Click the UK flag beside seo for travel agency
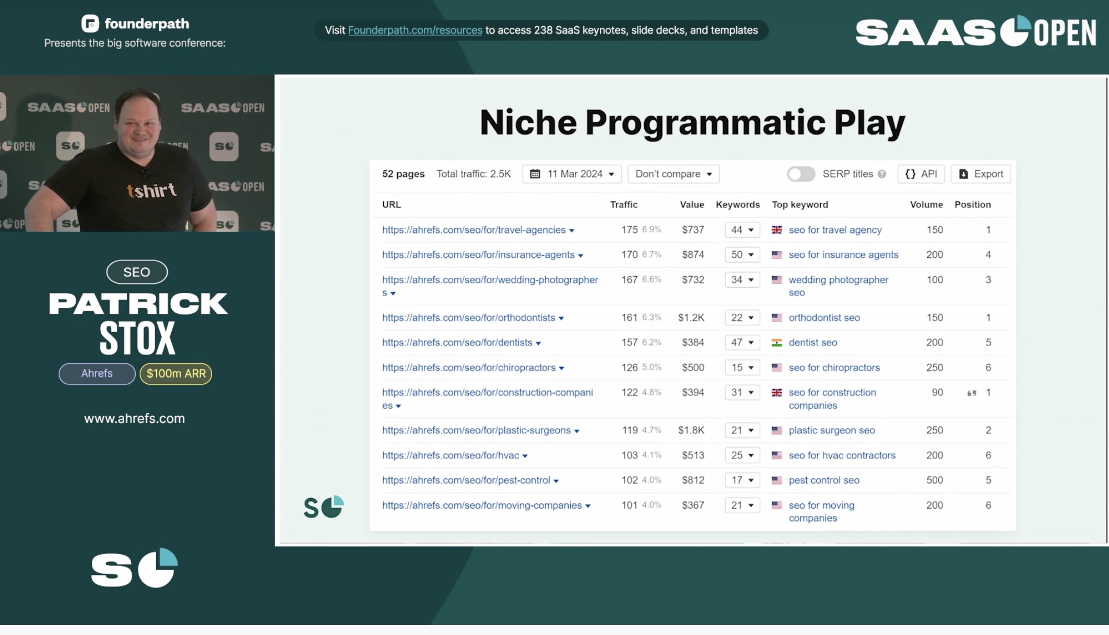Viewport: 1109px width, 635px height. (777, 230)
